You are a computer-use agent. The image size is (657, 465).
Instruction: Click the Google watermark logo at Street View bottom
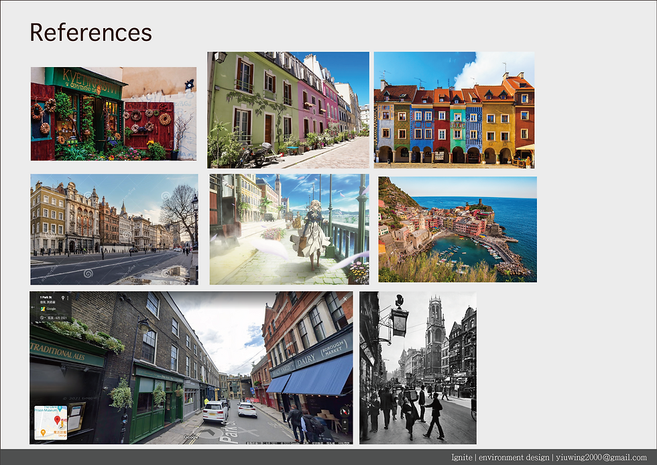click(190, 437)
